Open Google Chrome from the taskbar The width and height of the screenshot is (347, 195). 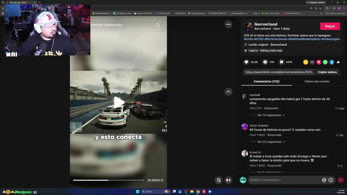click(x=198, y=191)
